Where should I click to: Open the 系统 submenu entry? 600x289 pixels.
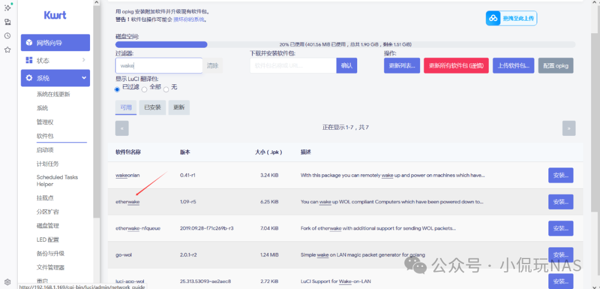pyautogui.click(x=42, y=108)
